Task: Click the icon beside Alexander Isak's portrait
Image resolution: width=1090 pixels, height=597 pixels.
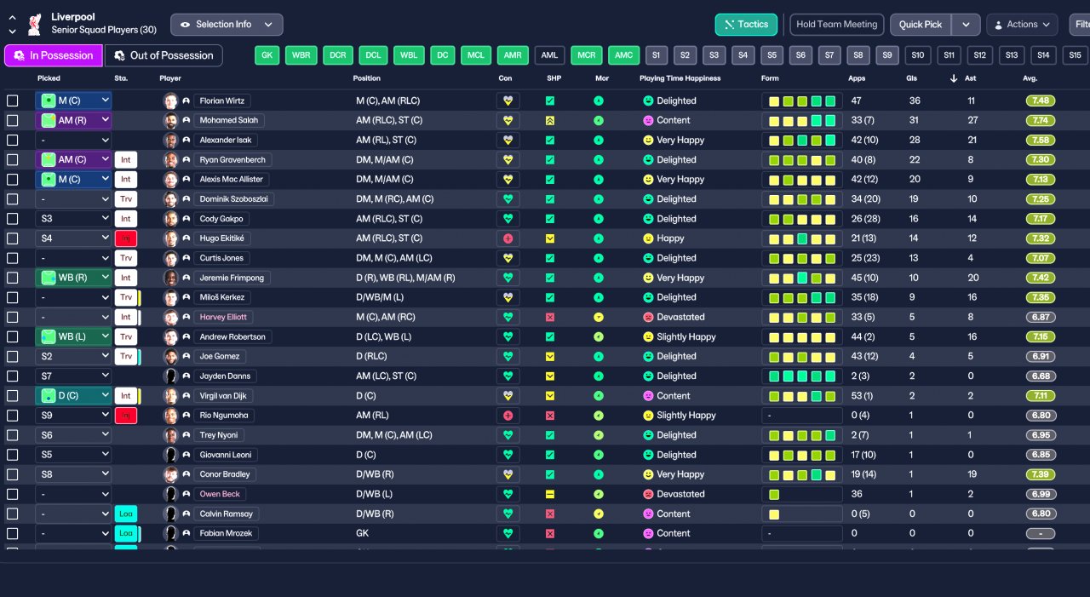Action: [x=186, y=140]
